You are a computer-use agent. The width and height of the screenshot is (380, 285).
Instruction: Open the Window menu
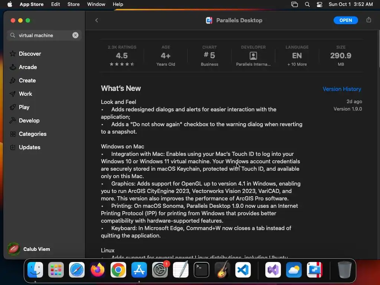(96, 4)
